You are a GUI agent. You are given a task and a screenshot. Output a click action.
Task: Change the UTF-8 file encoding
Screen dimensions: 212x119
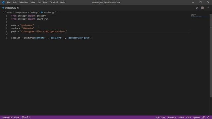coord(181,117)
